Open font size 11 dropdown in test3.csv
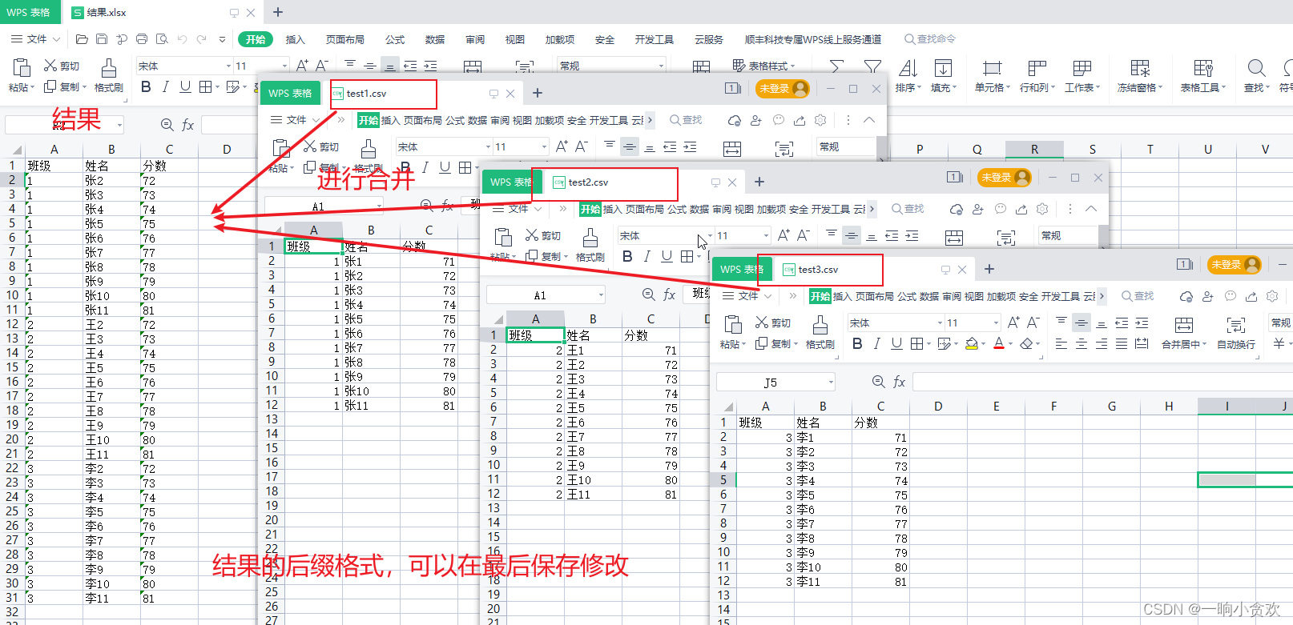 [996, 323]
